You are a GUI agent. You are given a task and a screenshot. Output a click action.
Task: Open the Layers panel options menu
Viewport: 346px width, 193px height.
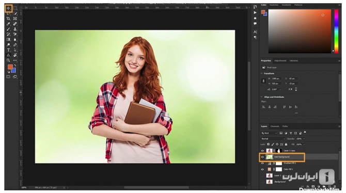(339, 126)
